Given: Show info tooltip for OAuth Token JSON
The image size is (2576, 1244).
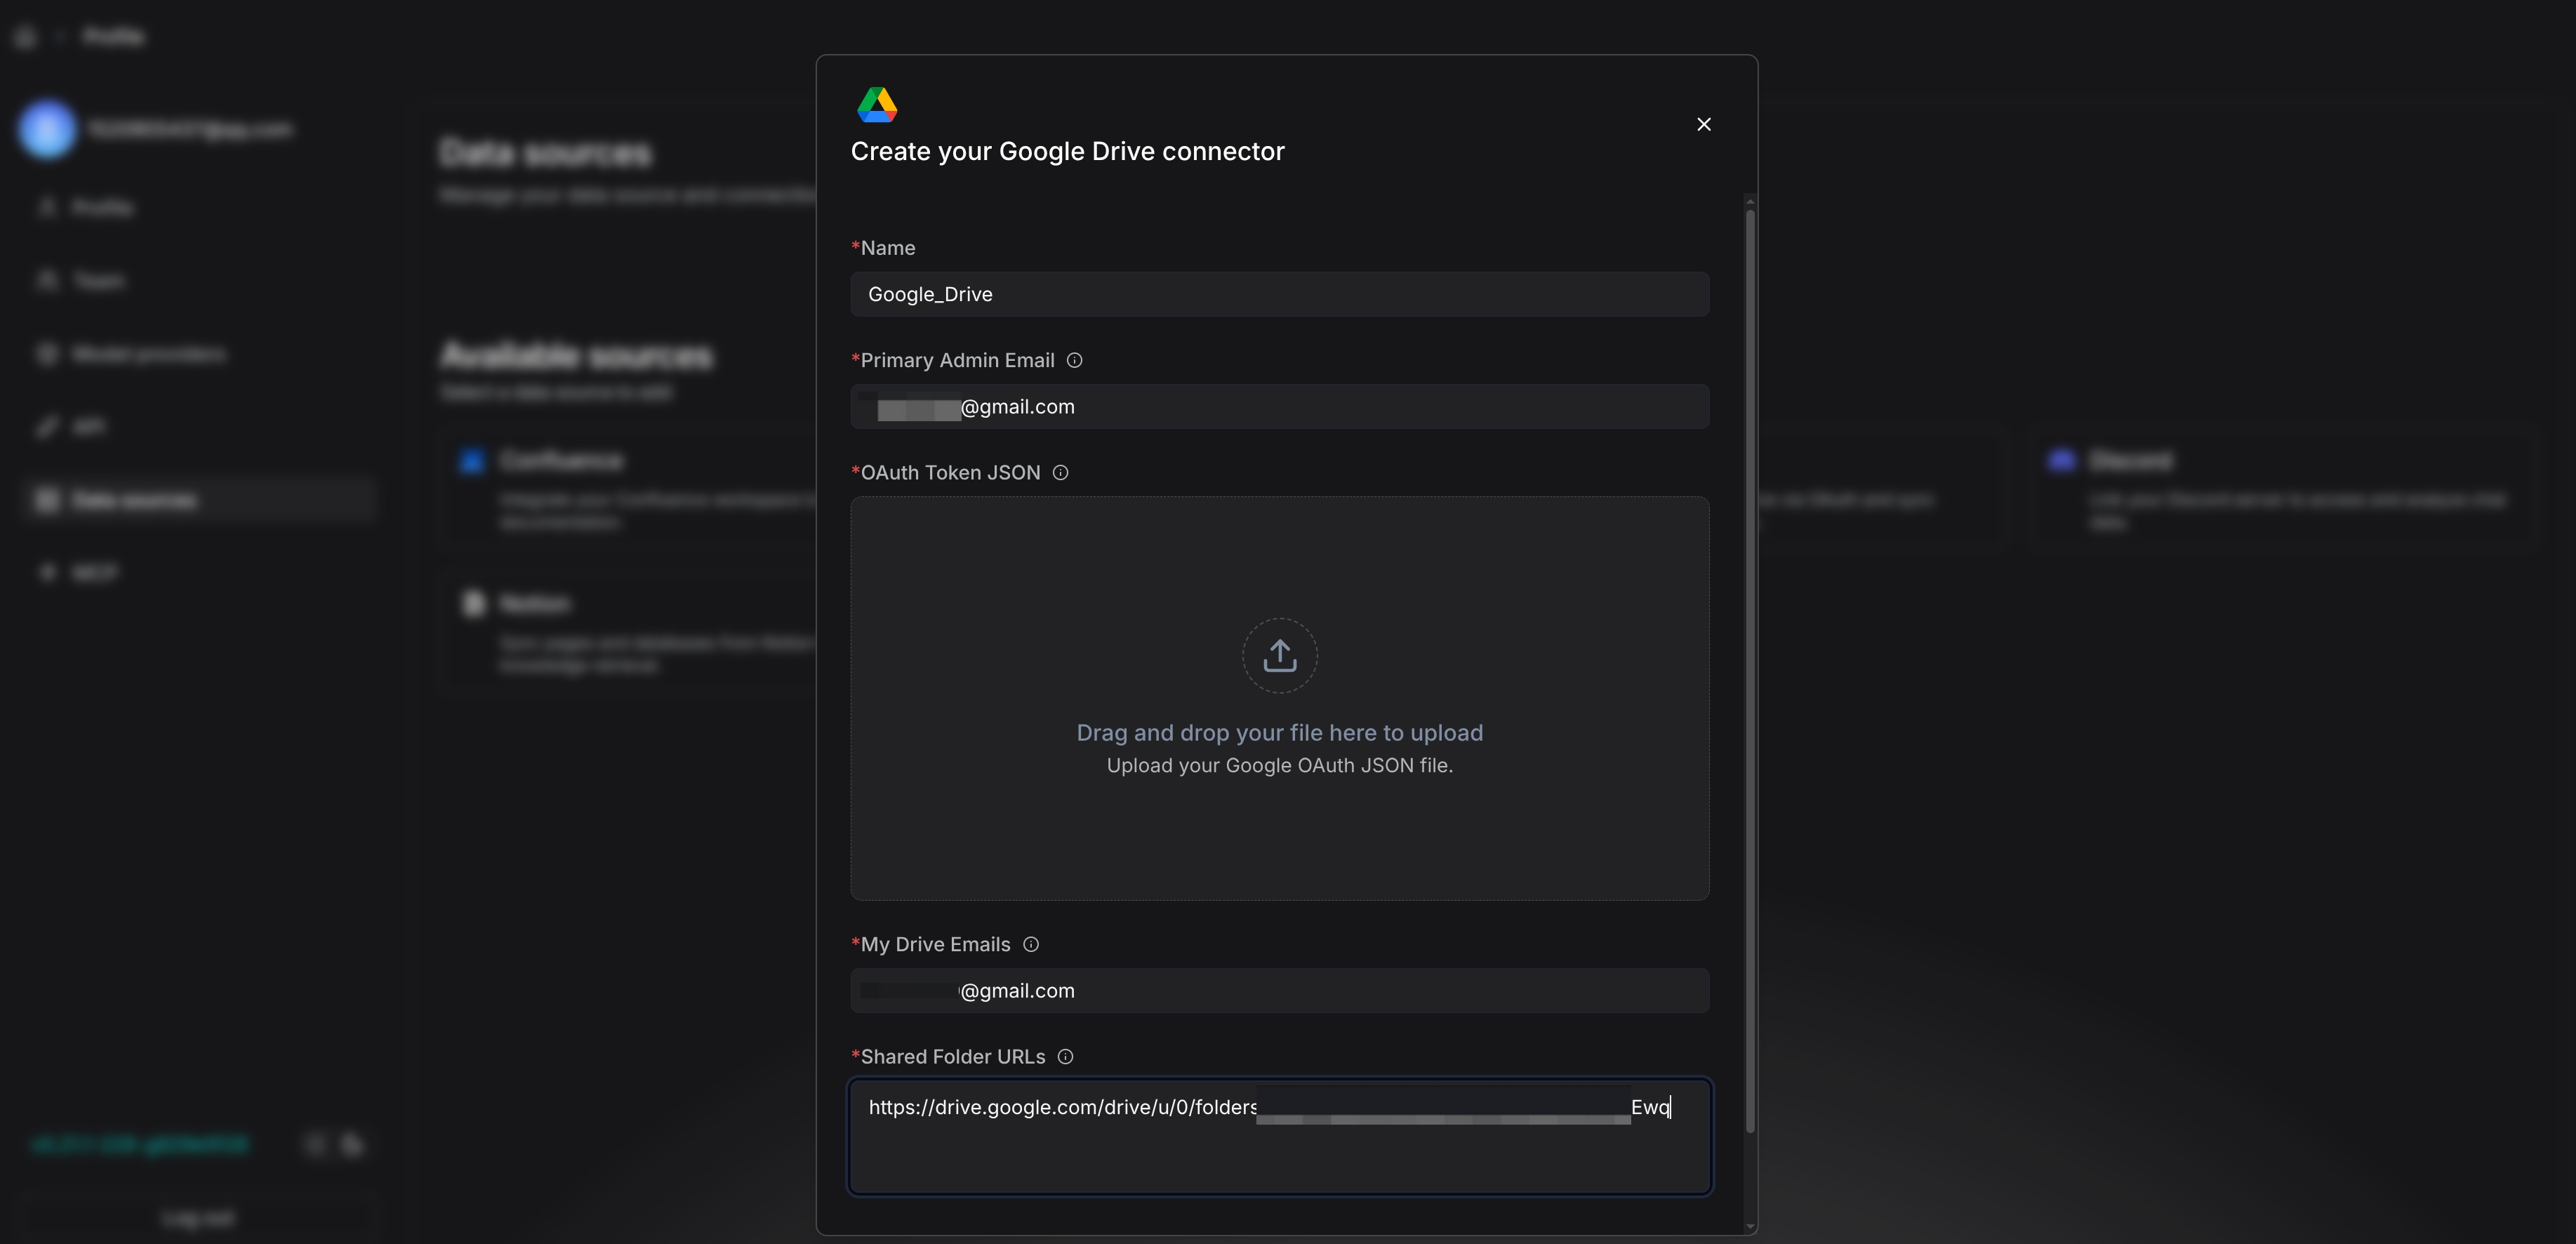Looking at the screenshot, I should coord(1060,473).
